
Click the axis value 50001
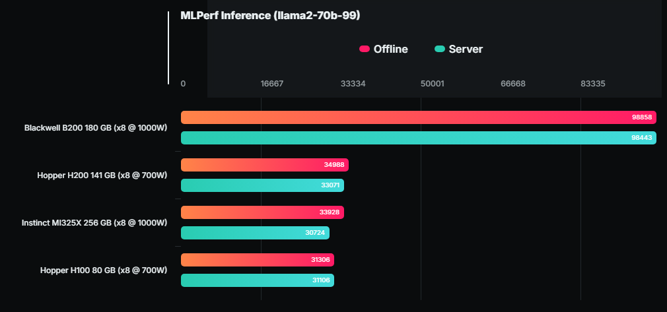[x=432, y=84]
